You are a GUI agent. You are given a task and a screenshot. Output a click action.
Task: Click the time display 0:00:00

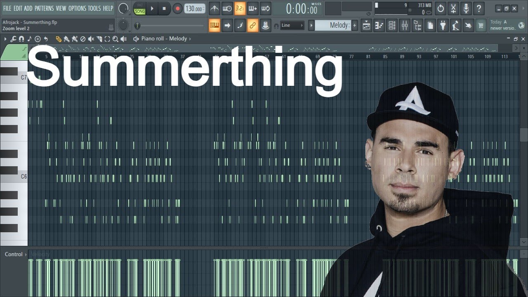(302, 9)
